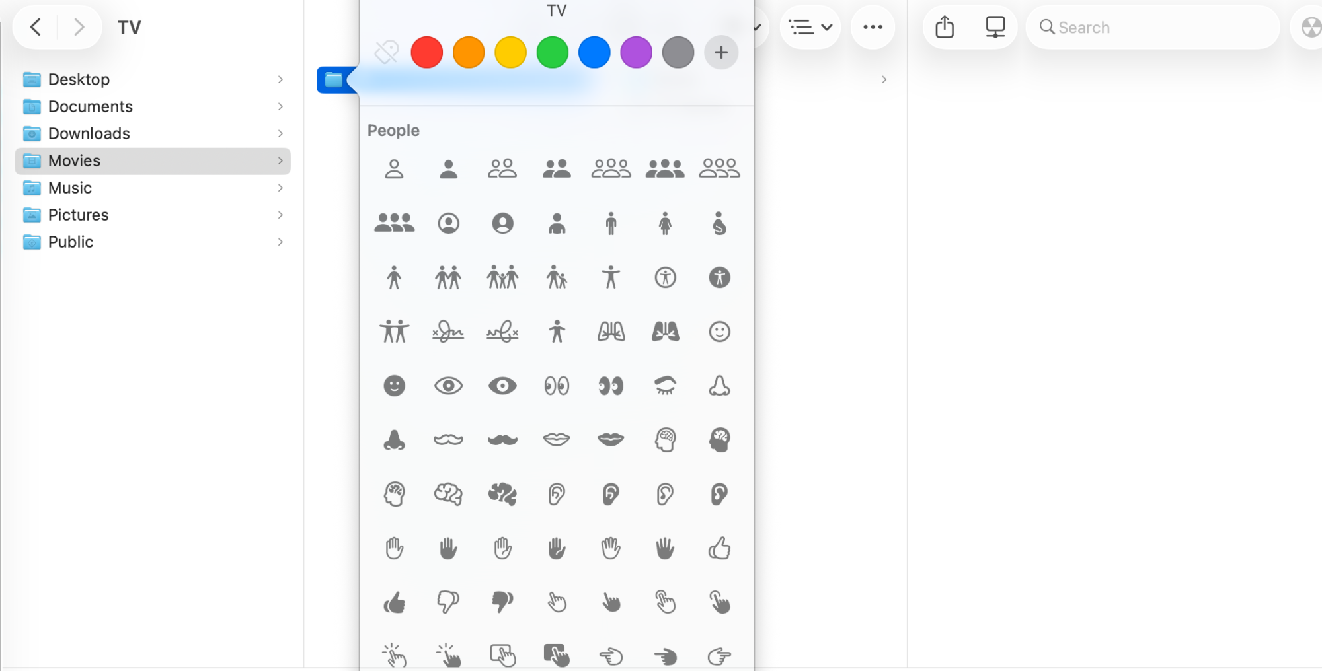This screenshot has height=671, width=1322.
Task: Apply the blue color tag
Action: pyautogui.click(x=594, y=52)
